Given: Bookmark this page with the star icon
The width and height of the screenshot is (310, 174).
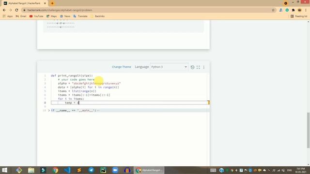Looking at the screenshot, I should 273,10.
